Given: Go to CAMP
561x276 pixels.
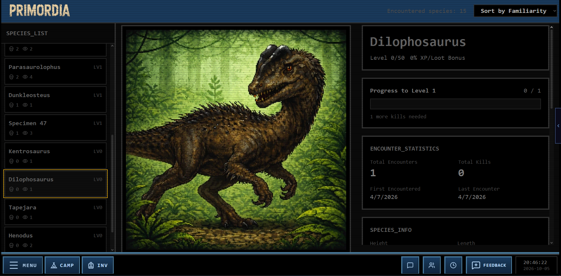Looking at the screenshot, I should tap(62, 265).
